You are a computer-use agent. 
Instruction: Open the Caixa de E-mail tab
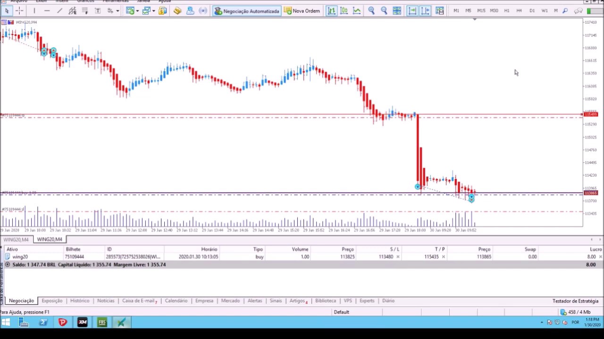coord(139,300)
